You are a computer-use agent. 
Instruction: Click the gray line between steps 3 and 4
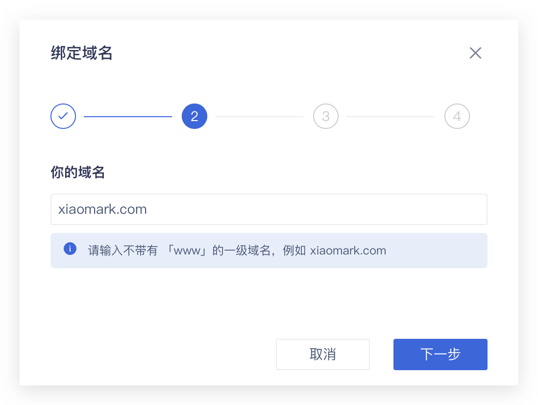click(391, 117)
